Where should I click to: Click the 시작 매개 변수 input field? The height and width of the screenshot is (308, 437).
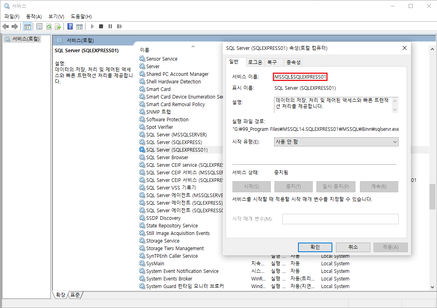coord(340,219)
